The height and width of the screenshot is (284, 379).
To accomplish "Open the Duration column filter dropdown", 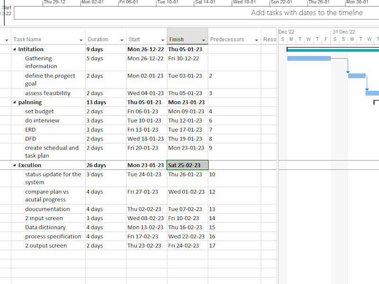I will click(x=122, y=40).
